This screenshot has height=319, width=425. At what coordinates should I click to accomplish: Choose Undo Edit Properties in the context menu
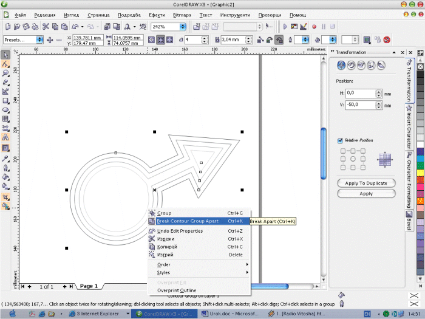point(199,231)
